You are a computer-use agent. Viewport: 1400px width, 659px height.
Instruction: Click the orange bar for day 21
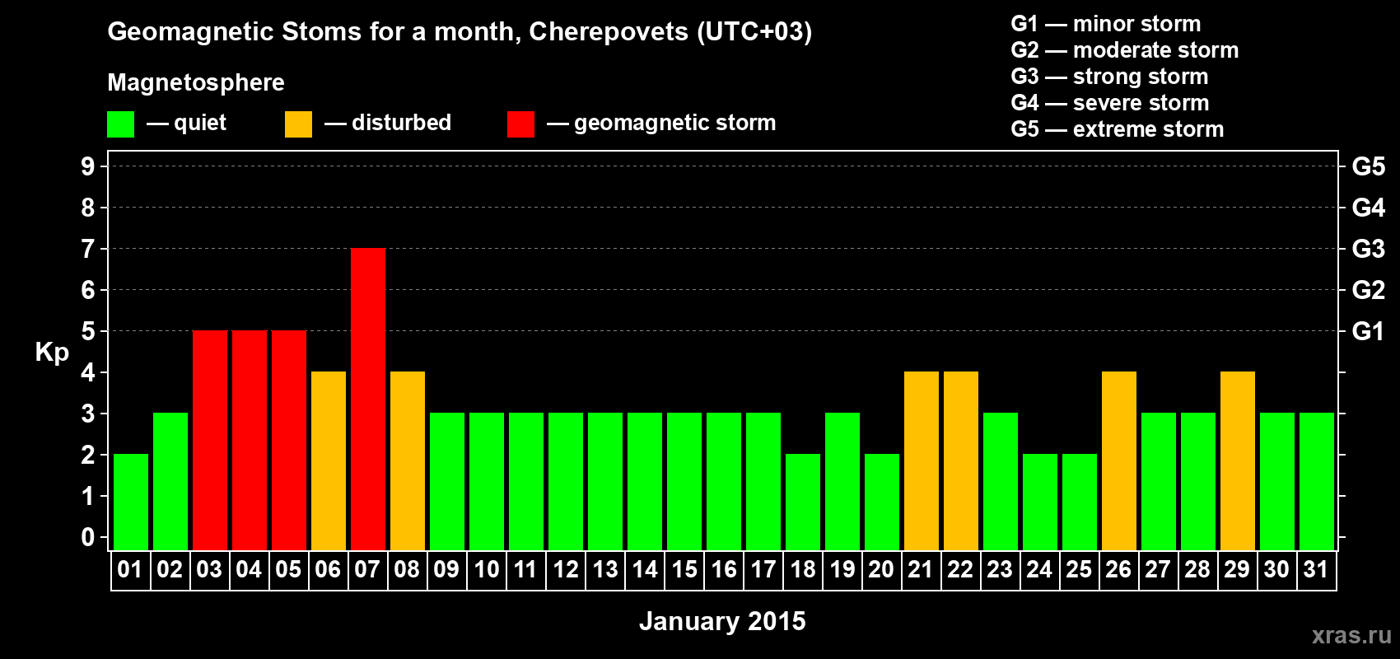tap(922, 460)
